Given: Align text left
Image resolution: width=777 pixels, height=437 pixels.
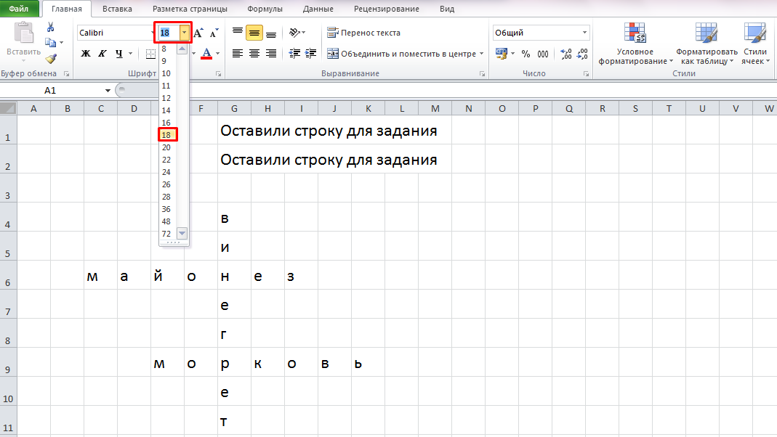Looking at the screenshot, I should point(238,54).
